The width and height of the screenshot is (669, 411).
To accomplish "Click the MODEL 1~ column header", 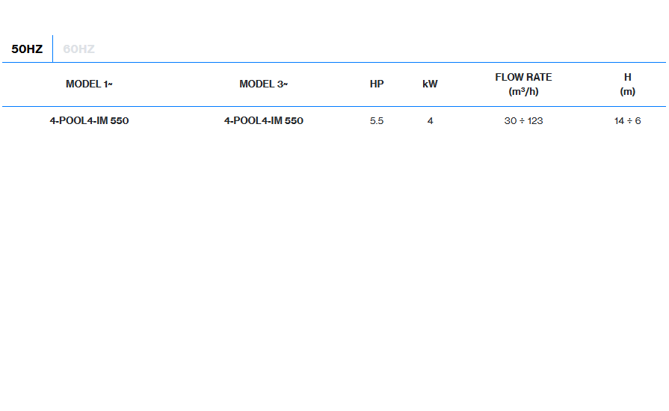I will (x=89, y=84).
